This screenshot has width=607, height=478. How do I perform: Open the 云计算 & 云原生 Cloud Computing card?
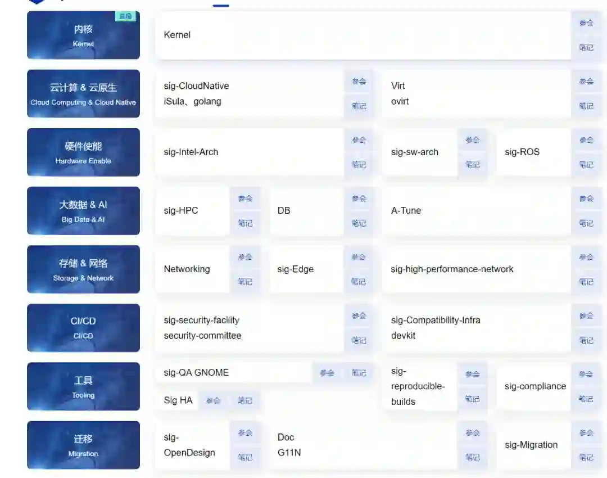pos(83,93)
